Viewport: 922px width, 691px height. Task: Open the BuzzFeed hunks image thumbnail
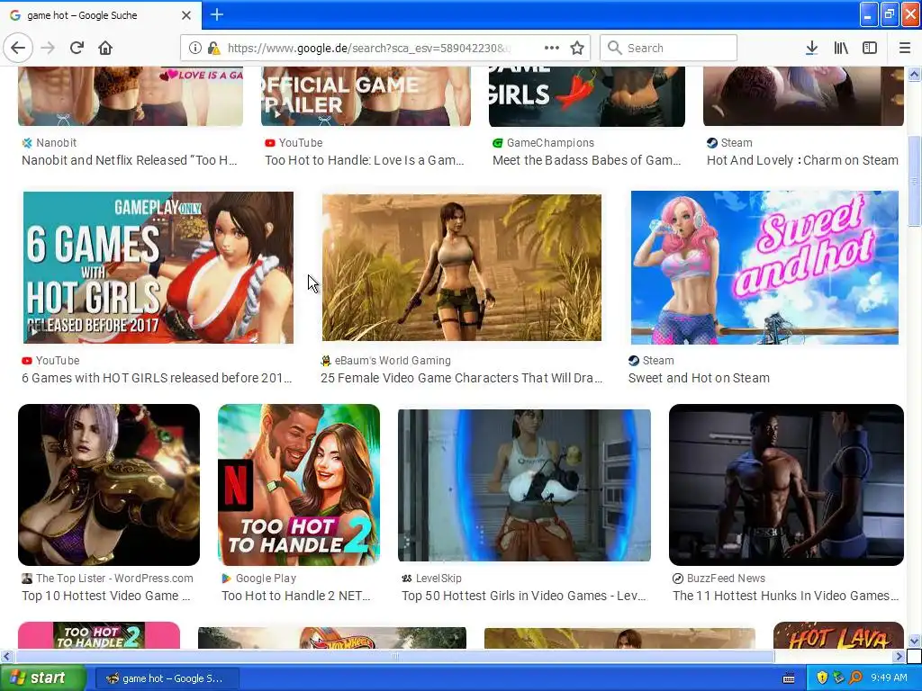786,485
